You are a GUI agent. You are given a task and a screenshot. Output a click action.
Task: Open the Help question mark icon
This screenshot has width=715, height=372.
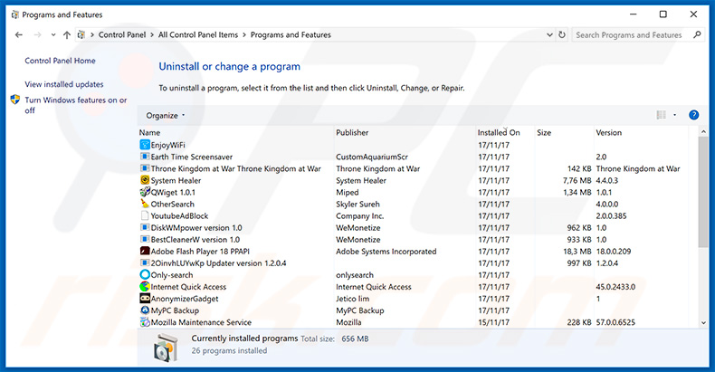coord(693,115)
